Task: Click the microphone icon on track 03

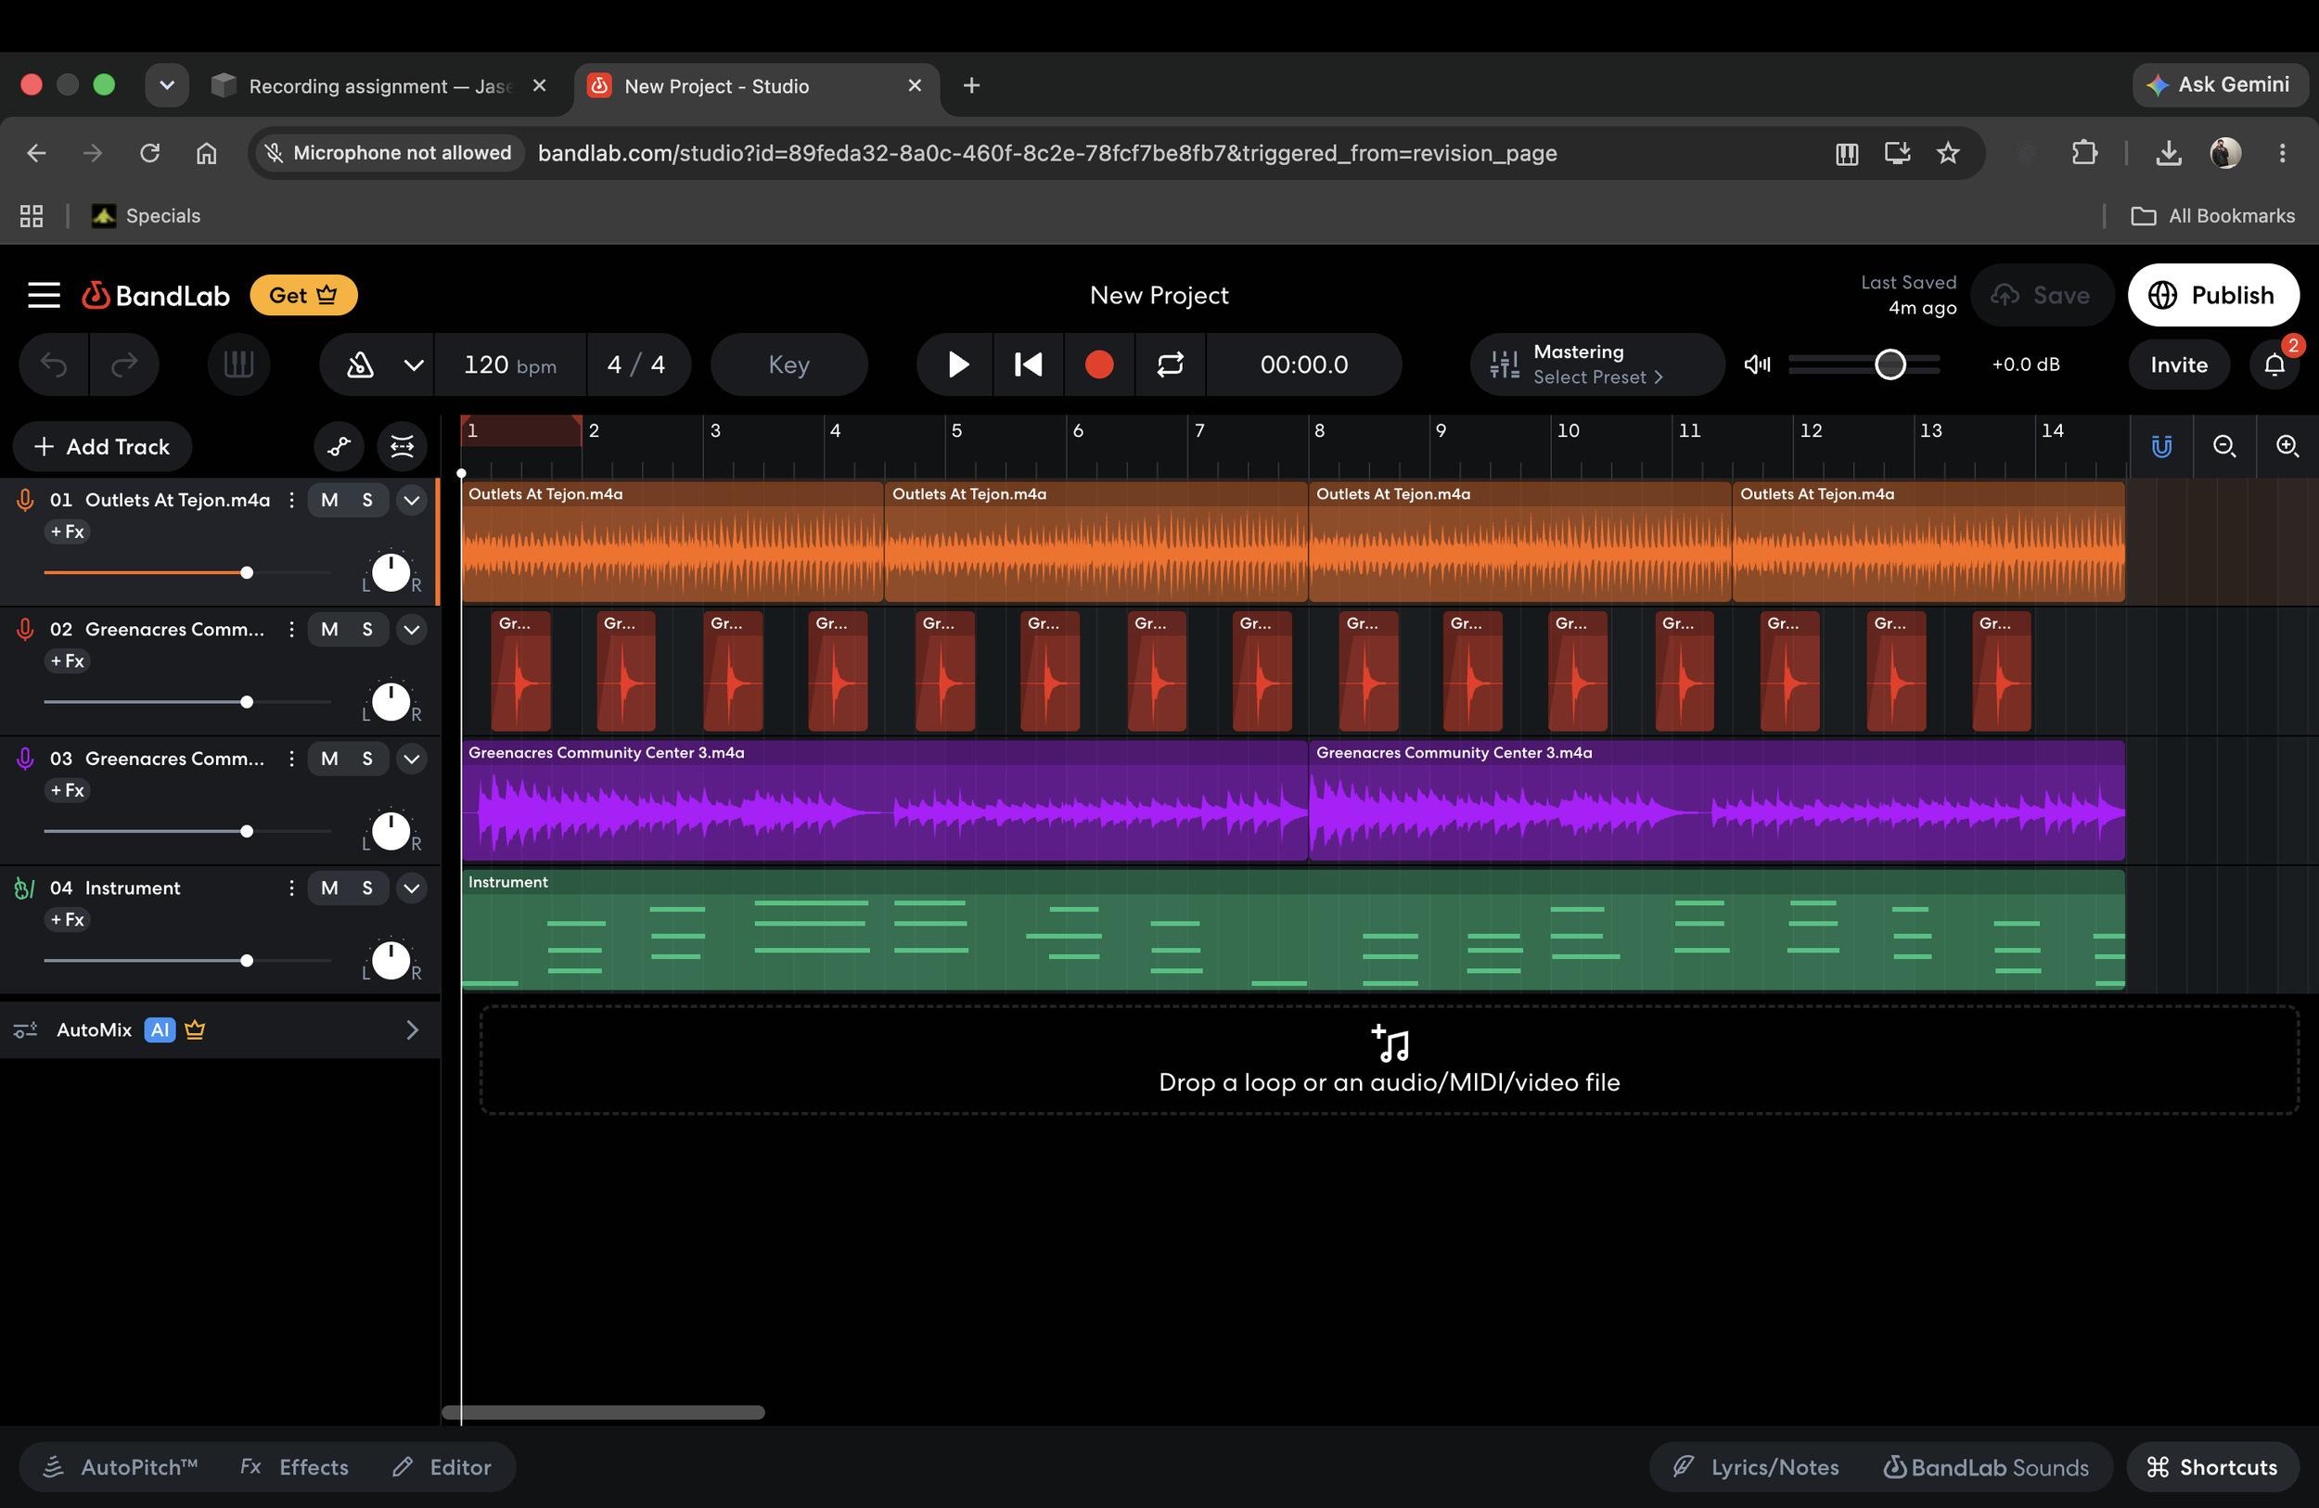Action: click(x=25, y=759)
